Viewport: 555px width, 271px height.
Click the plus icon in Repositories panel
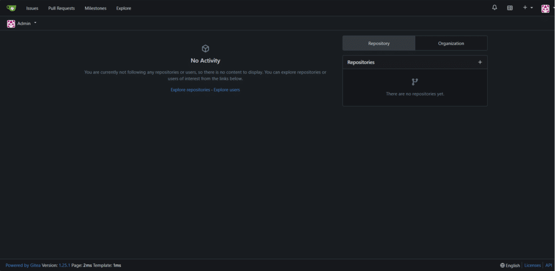coord(480,62)
